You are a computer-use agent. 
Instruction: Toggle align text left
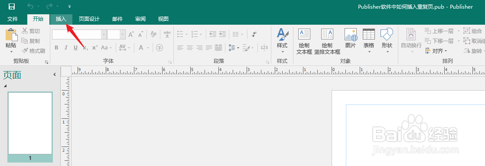(x=180, y=48)
